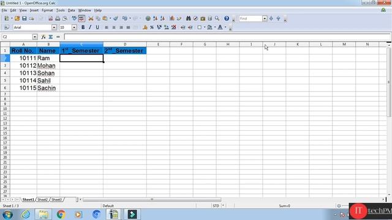Click the Hyperlink globe icon
The width and height of the screenshot is (392, 220).
coord(148,18)
